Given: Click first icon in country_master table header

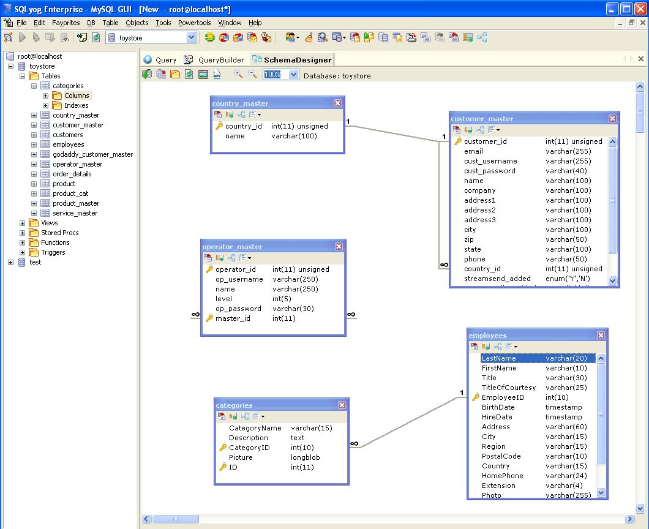Looking at the screenshot, I should (x=217, y=114).
